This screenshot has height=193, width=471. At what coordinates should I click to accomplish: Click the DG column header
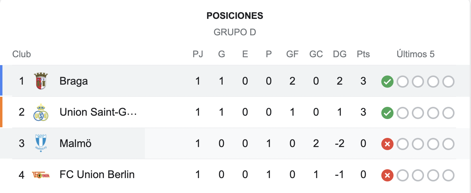pyautogui.click(x=340, y=54)
